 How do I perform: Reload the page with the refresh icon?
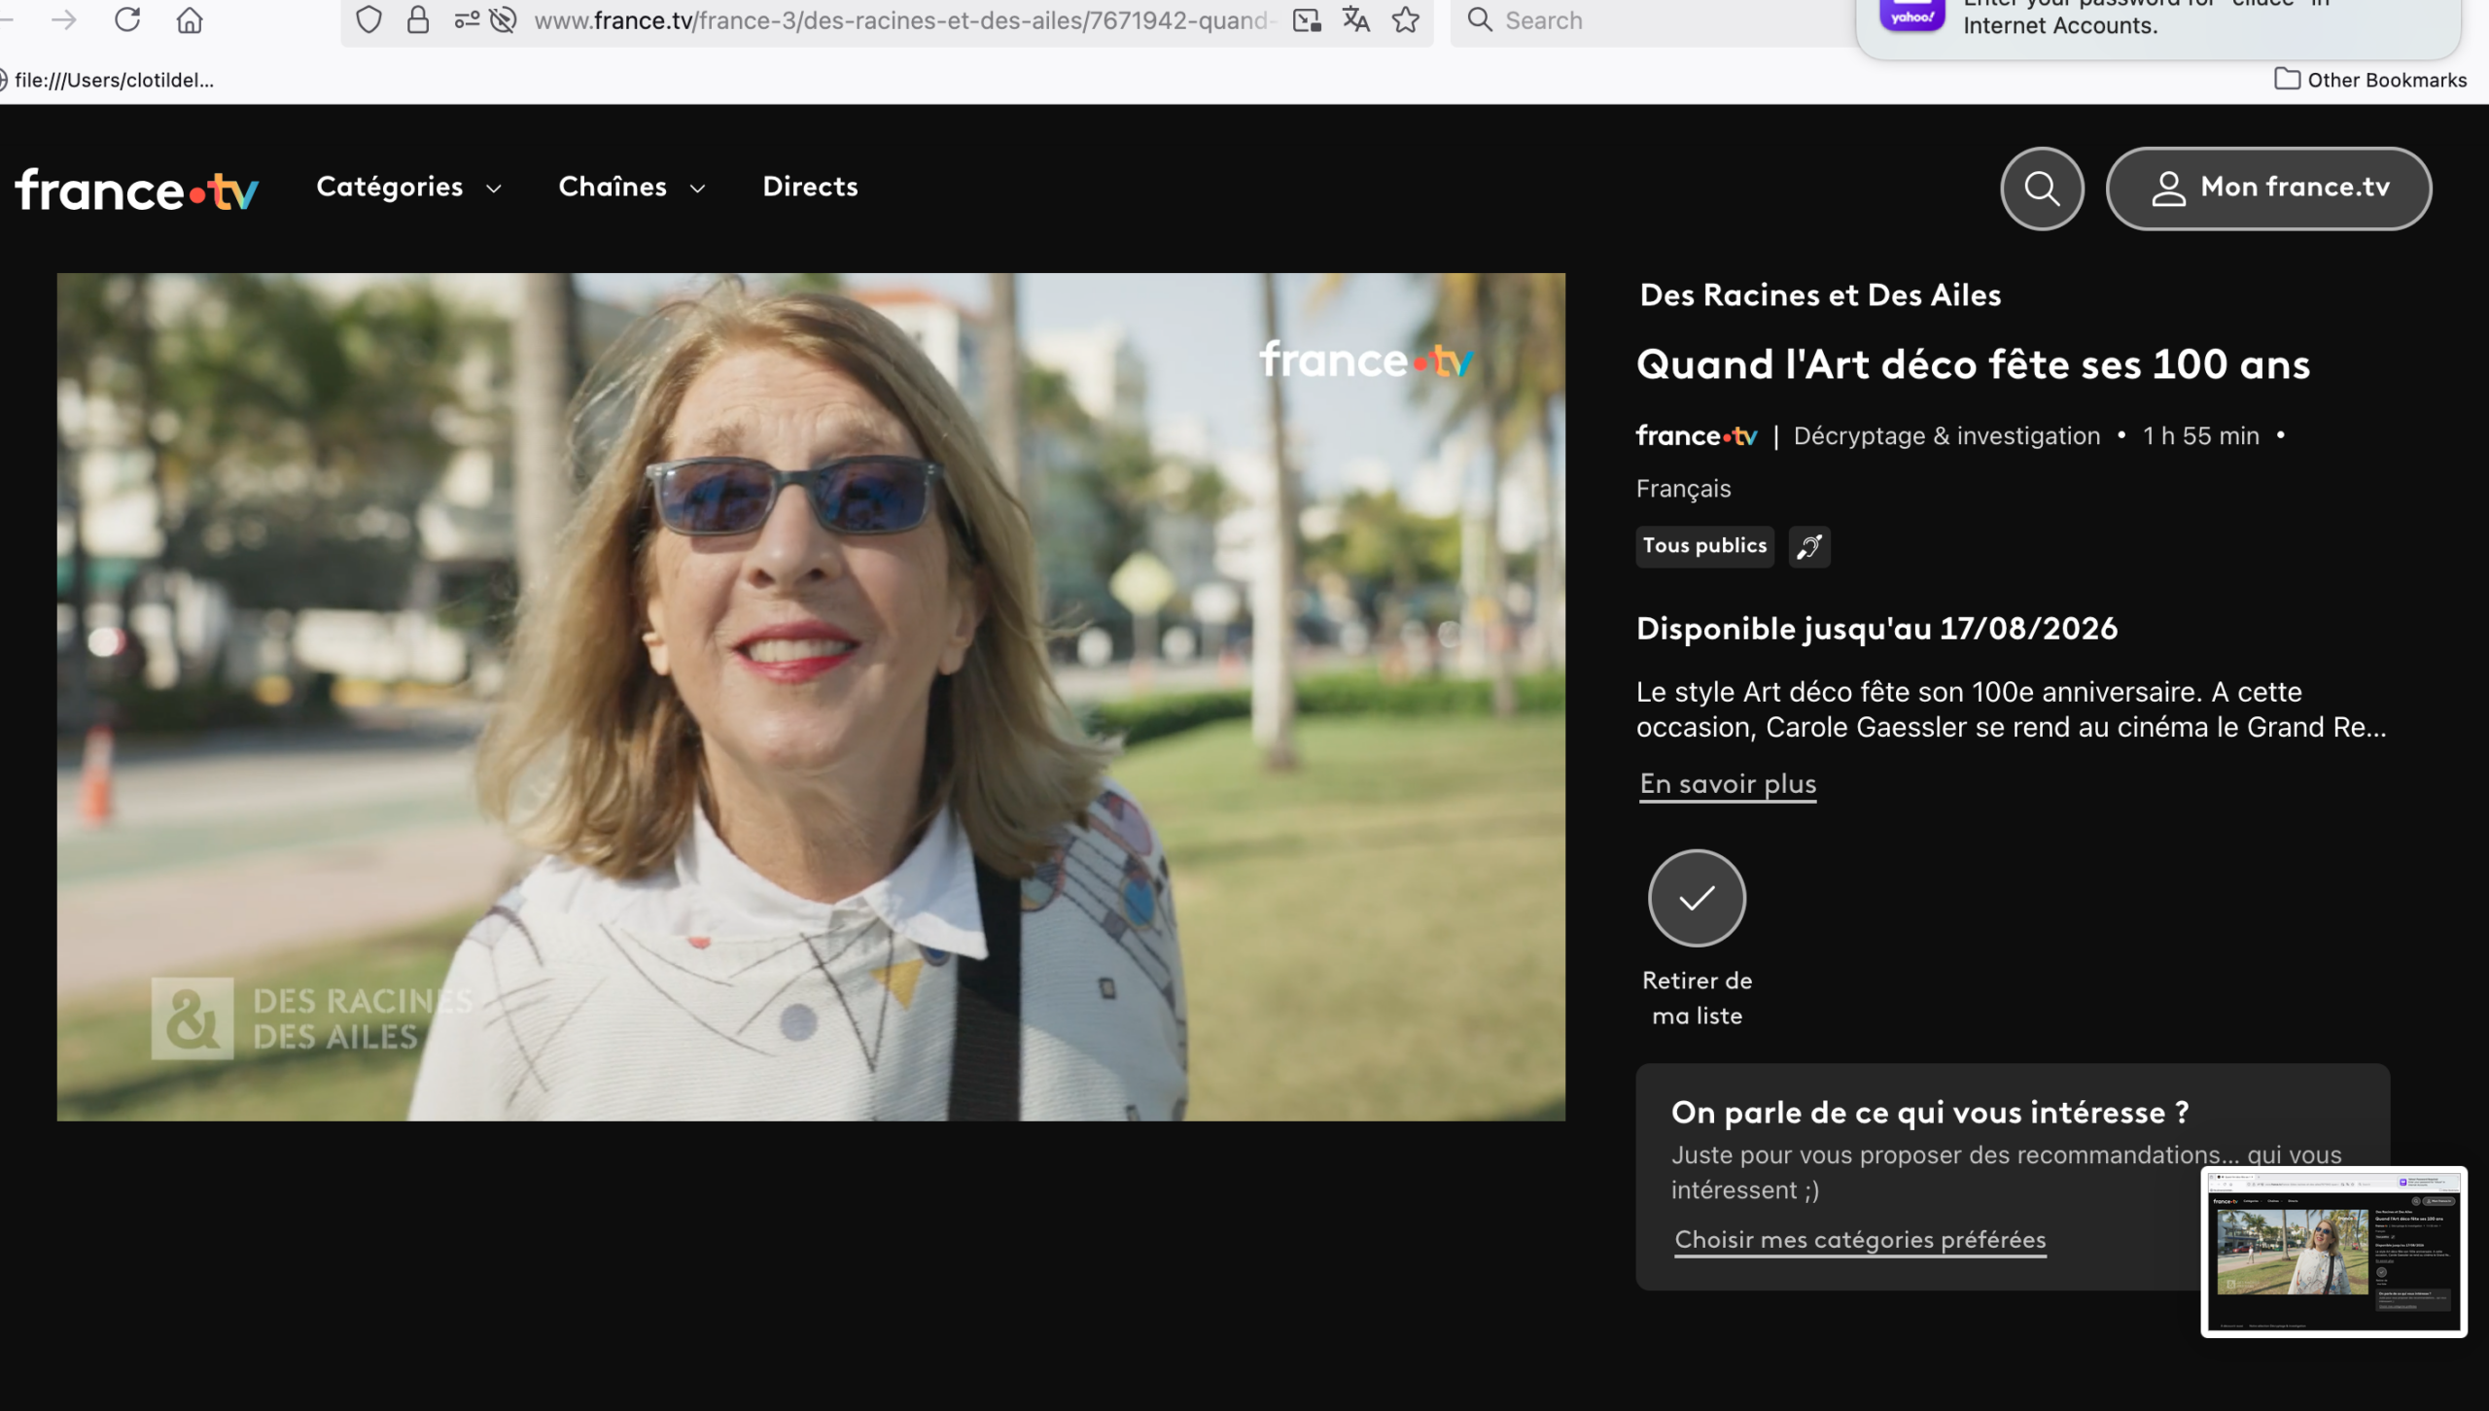tap(127, 19)
